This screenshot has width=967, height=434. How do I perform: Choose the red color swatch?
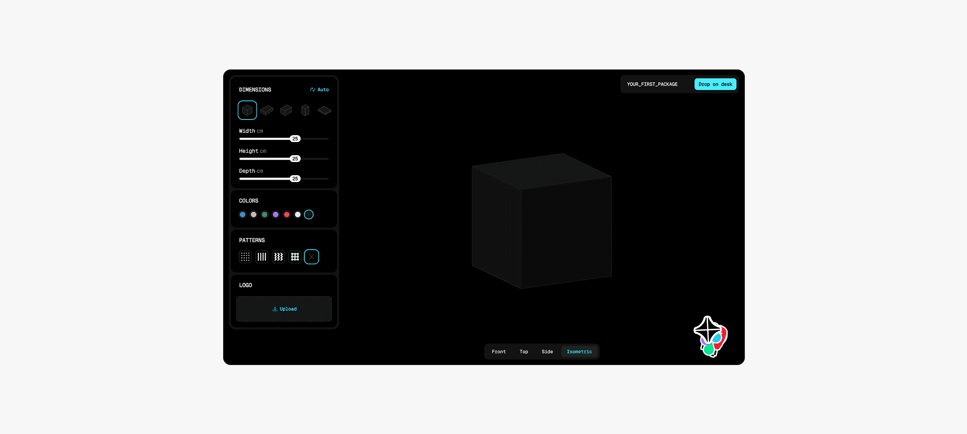tap(287, 214)
